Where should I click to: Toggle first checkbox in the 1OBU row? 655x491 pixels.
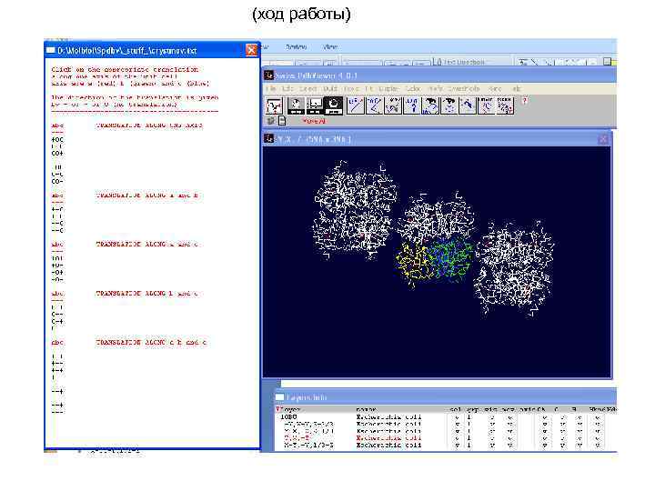click(457, 417)
